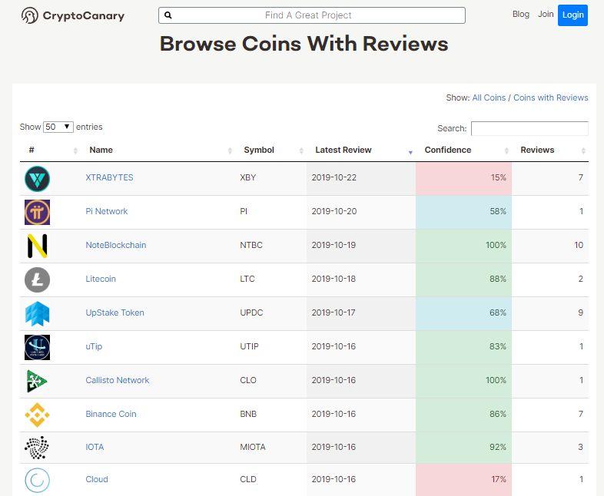Show All Coins link
Screen dimensions: 604x496
489,98
